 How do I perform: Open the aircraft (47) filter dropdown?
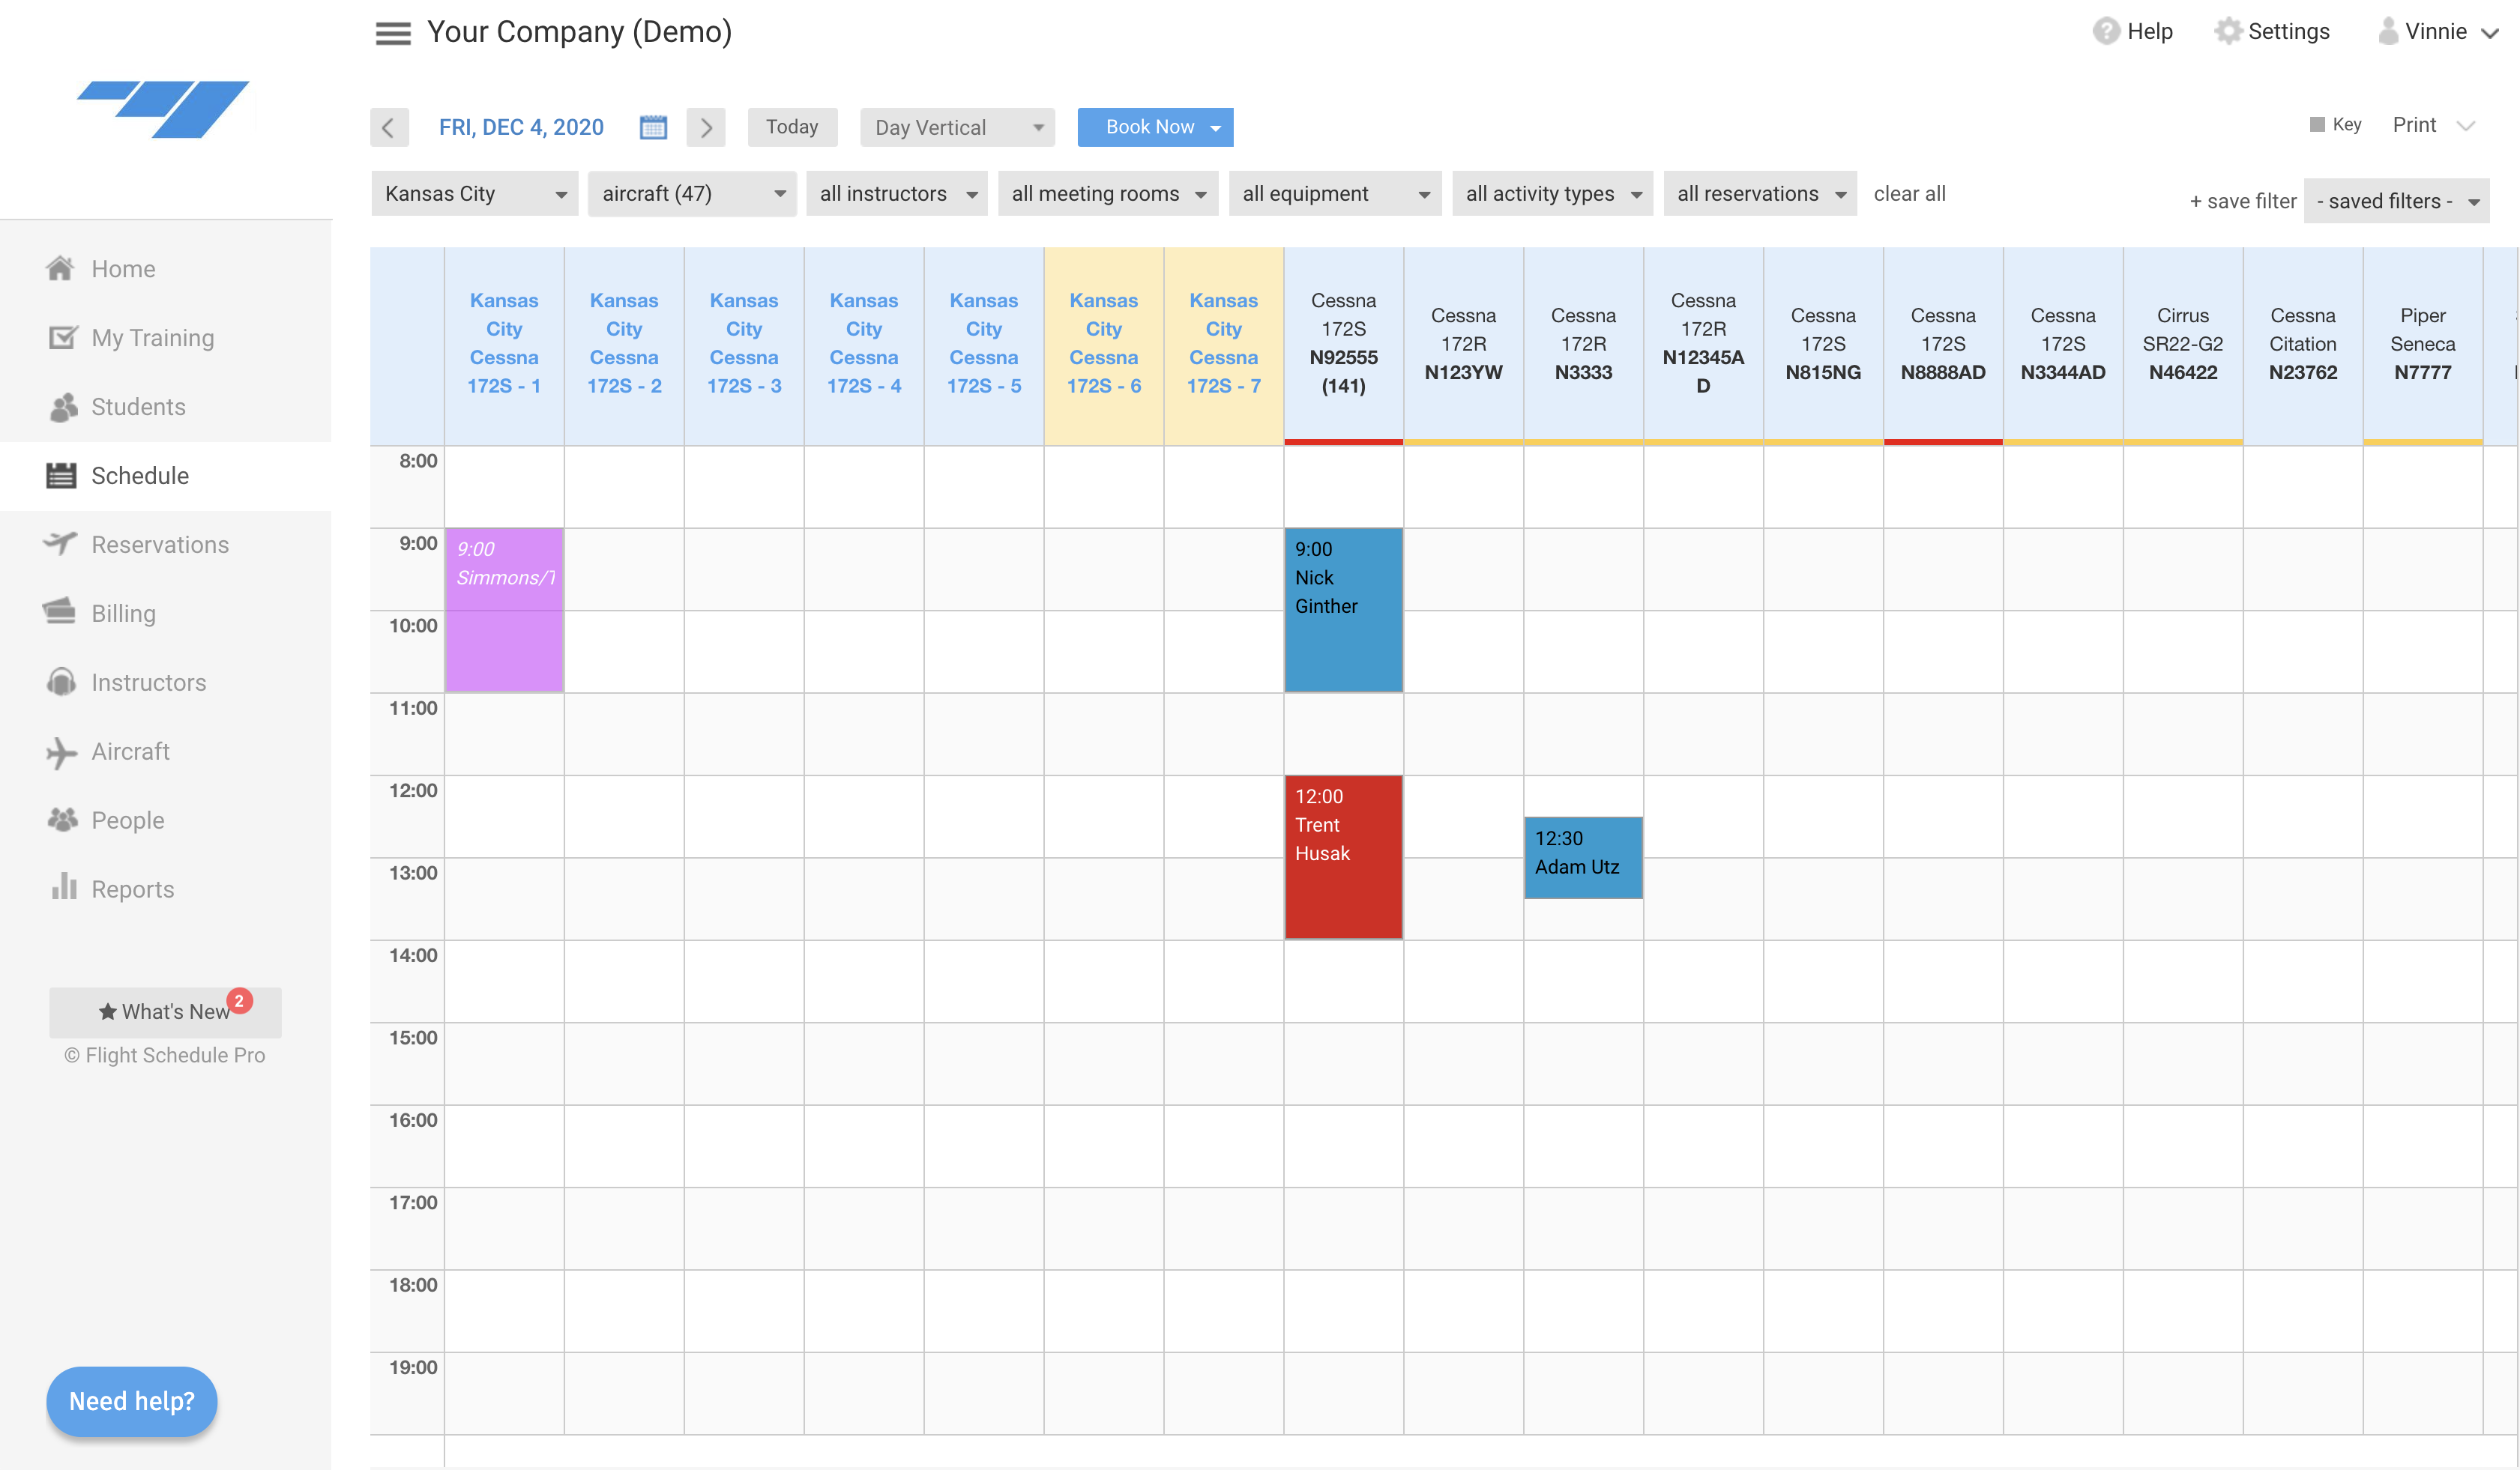coord(692,194)
